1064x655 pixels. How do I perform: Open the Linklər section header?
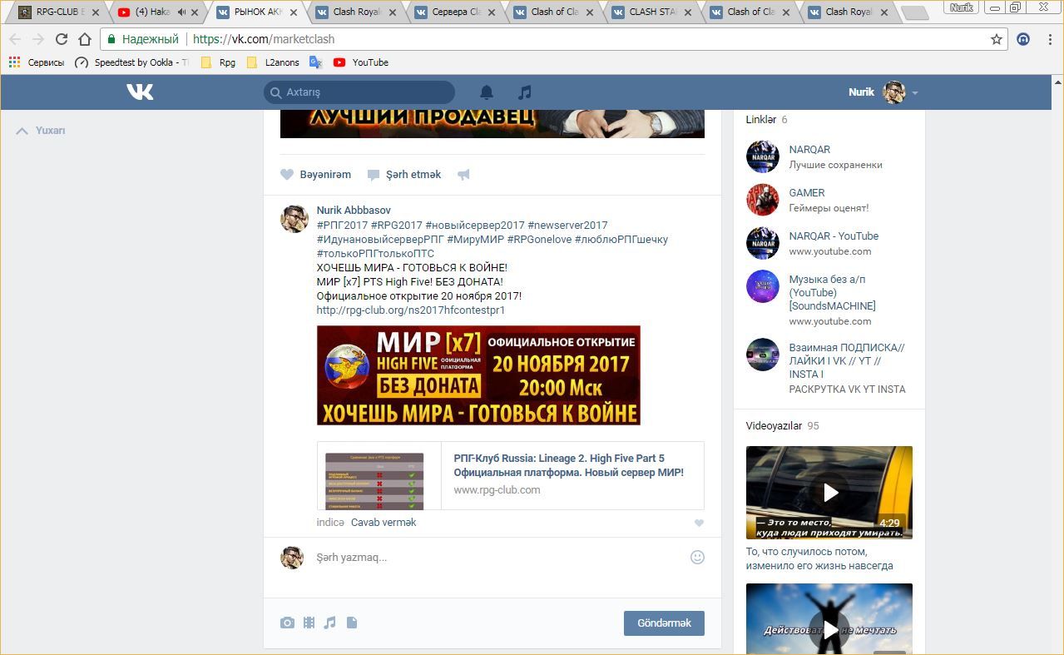point(761,120)
